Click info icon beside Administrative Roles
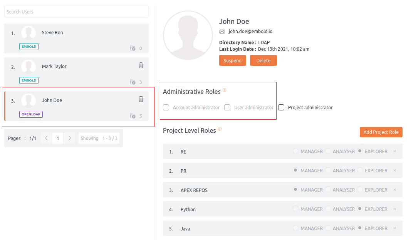 [225, 90]
